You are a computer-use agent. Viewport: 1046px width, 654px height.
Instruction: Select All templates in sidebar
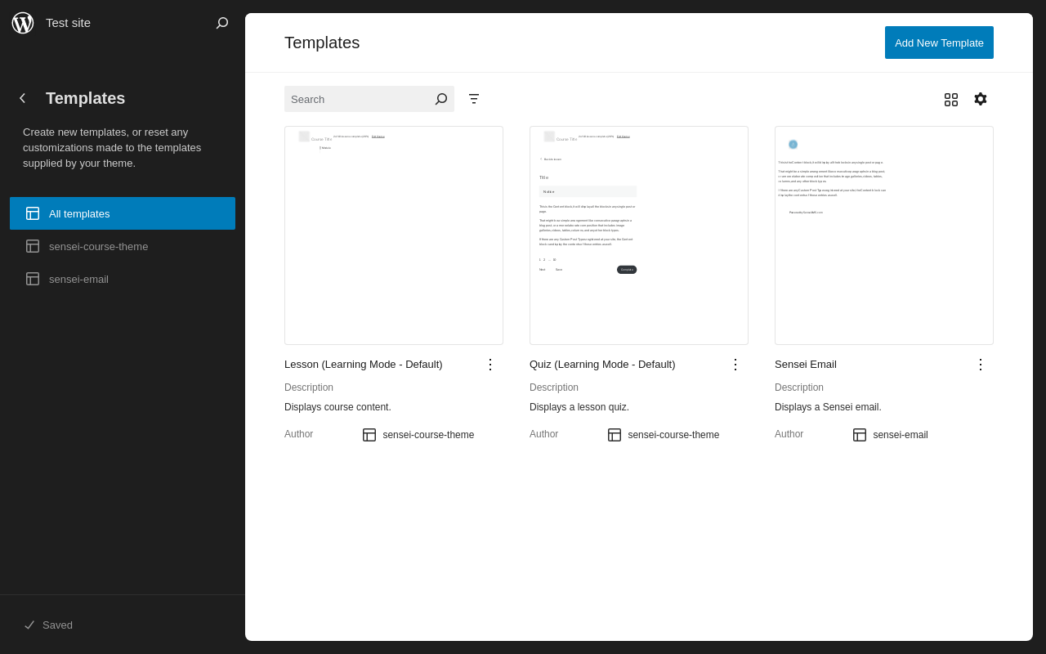click(123, 213)
